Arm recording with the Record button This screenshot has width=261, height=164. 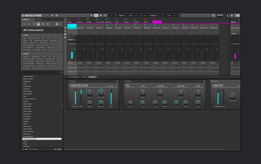(101, 16)
